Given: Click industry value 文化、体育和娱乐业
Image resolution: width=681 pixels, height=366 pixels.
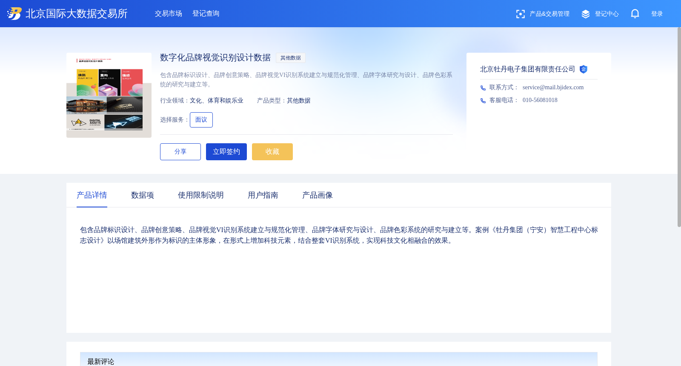Looking at the screenshot, I should 217,101.
